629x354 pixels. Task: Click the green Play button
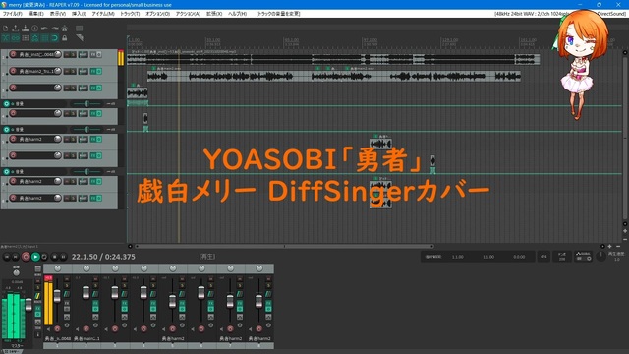[35, 257]
